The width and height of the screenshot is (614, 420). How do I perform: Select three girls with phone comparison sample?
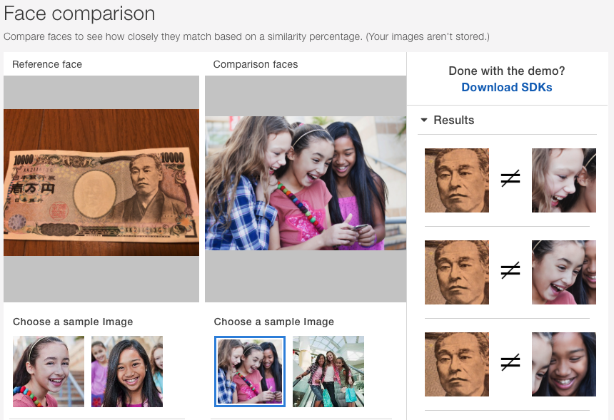[250, 371]
